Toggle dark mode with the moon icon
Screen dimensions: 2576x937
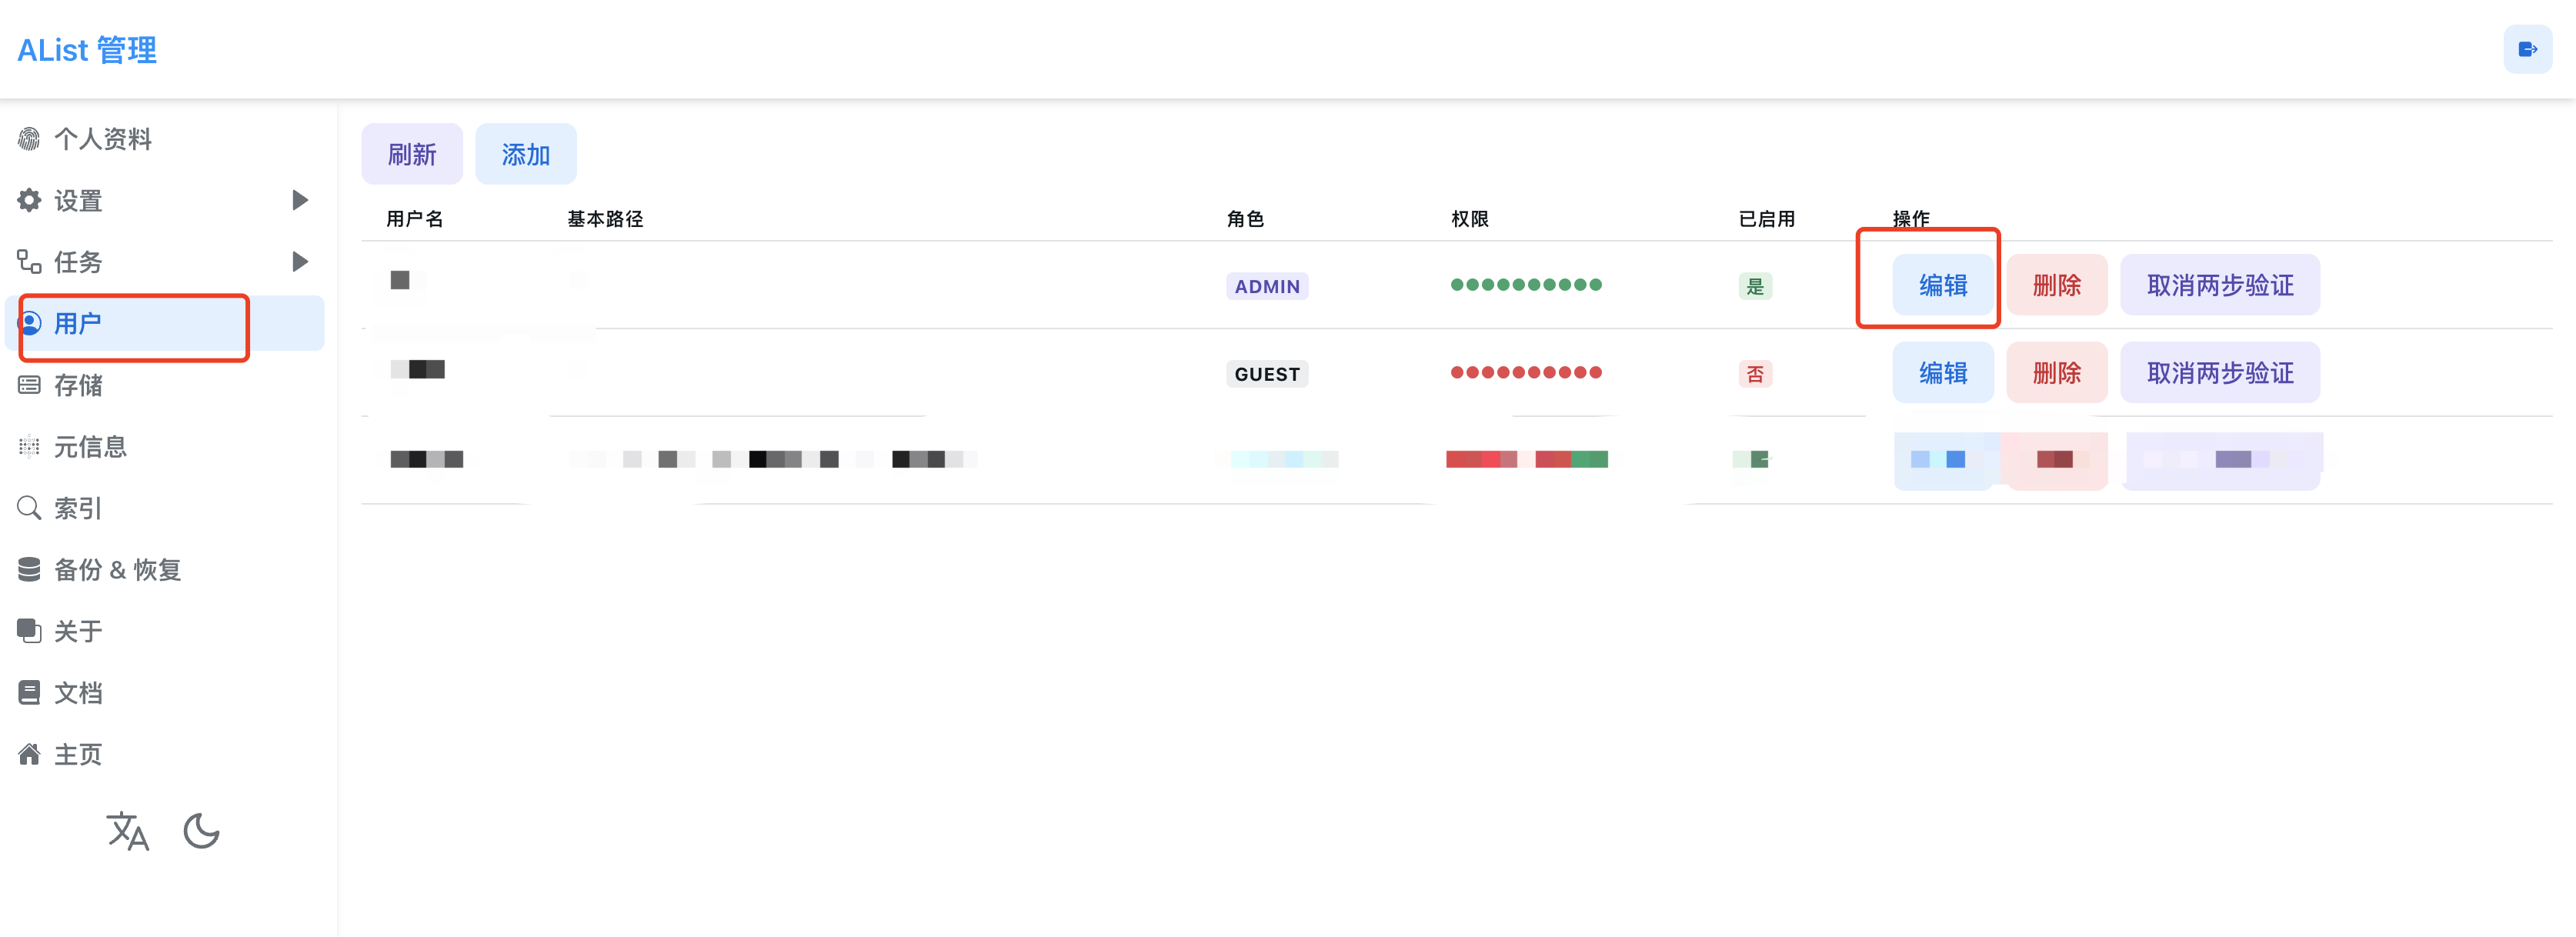201,831
